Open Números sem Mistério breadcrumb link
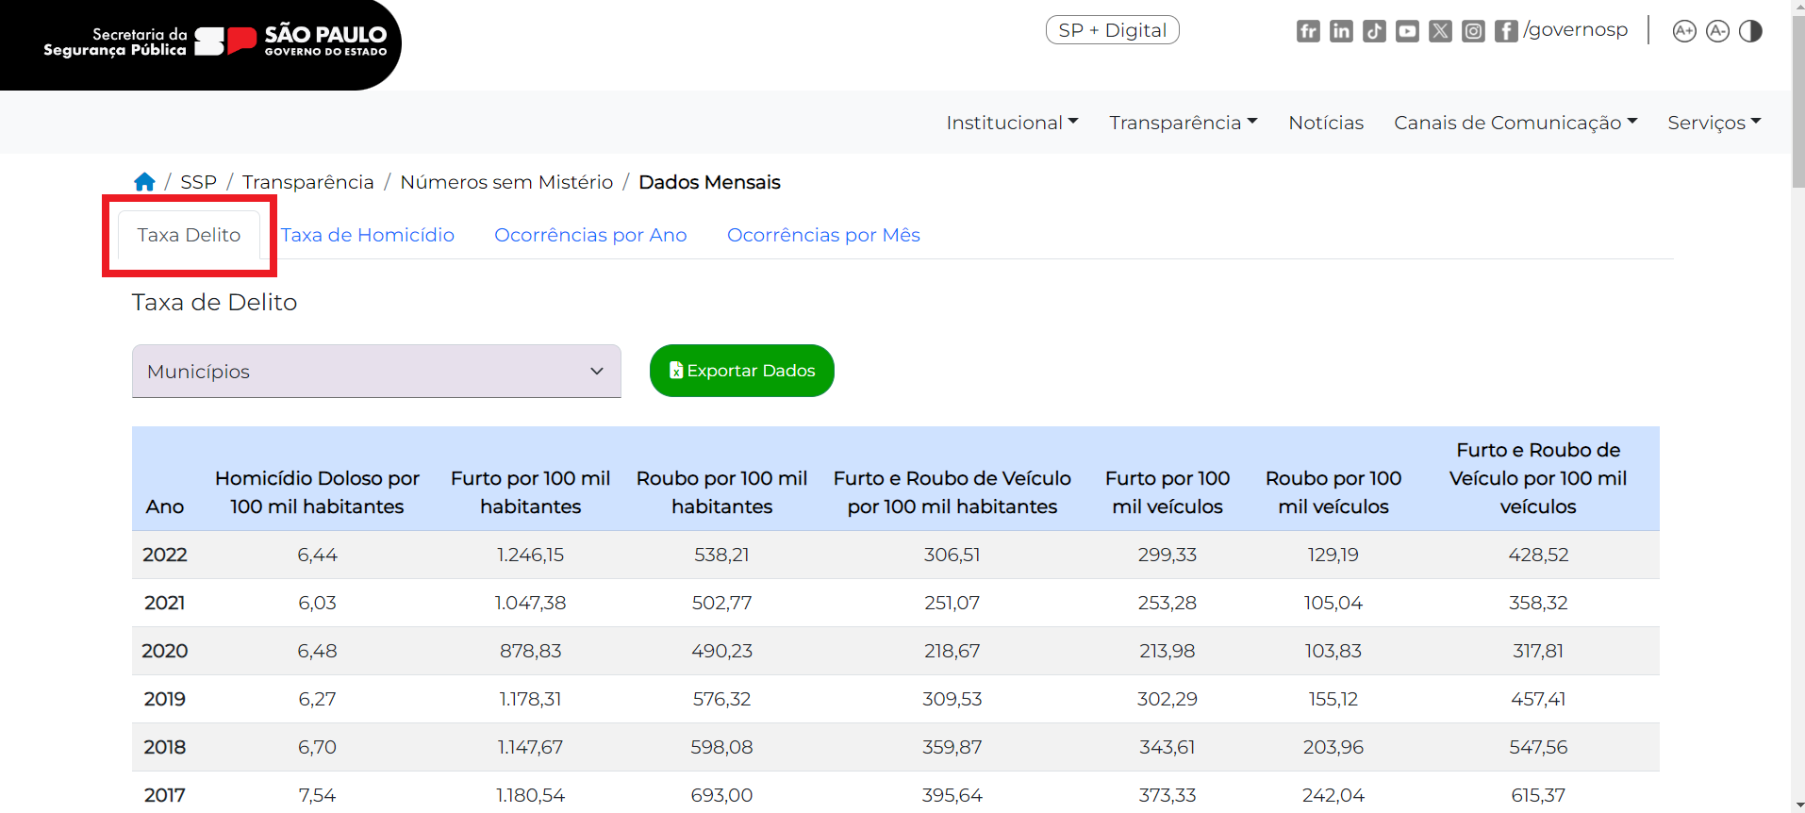 [x=506, y=182]
